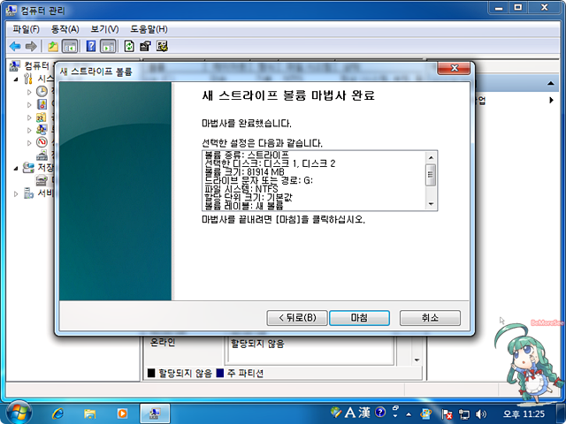This screenshot has width=566, height=424.
Task: Click the up one level folder icon
Action: (x=53, y=46)
